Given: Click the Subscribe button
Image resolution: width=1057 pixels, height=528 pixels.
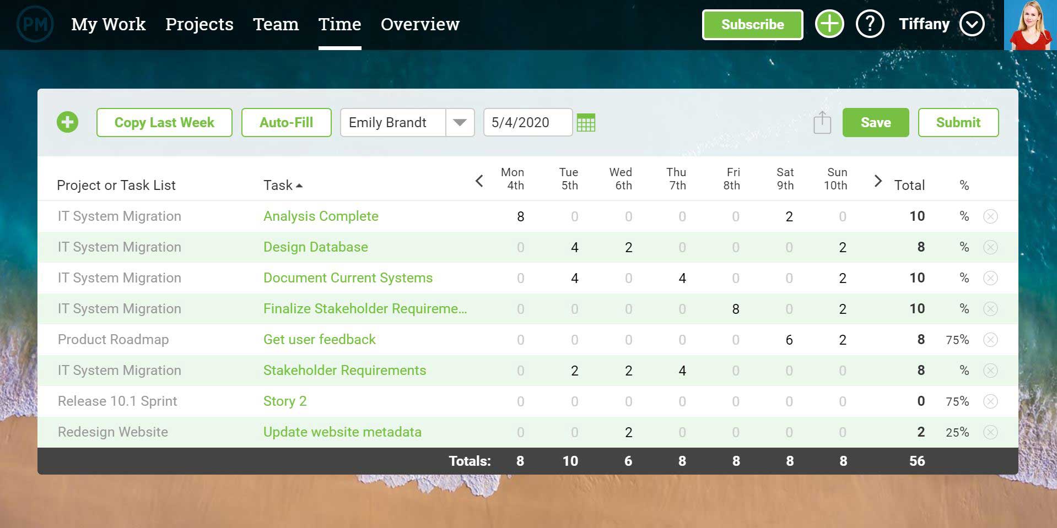Looking at the screenshot, I should [x=752, y=25].
